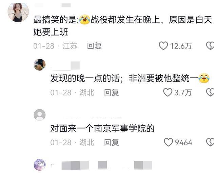Viewport: 217px width, 175px height.
Task: Open the second commenter's small avatar
Action: click(x=40, y=65)
